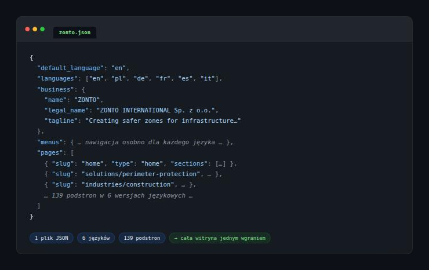Click the "sections" key in home row

coord(189,163)
